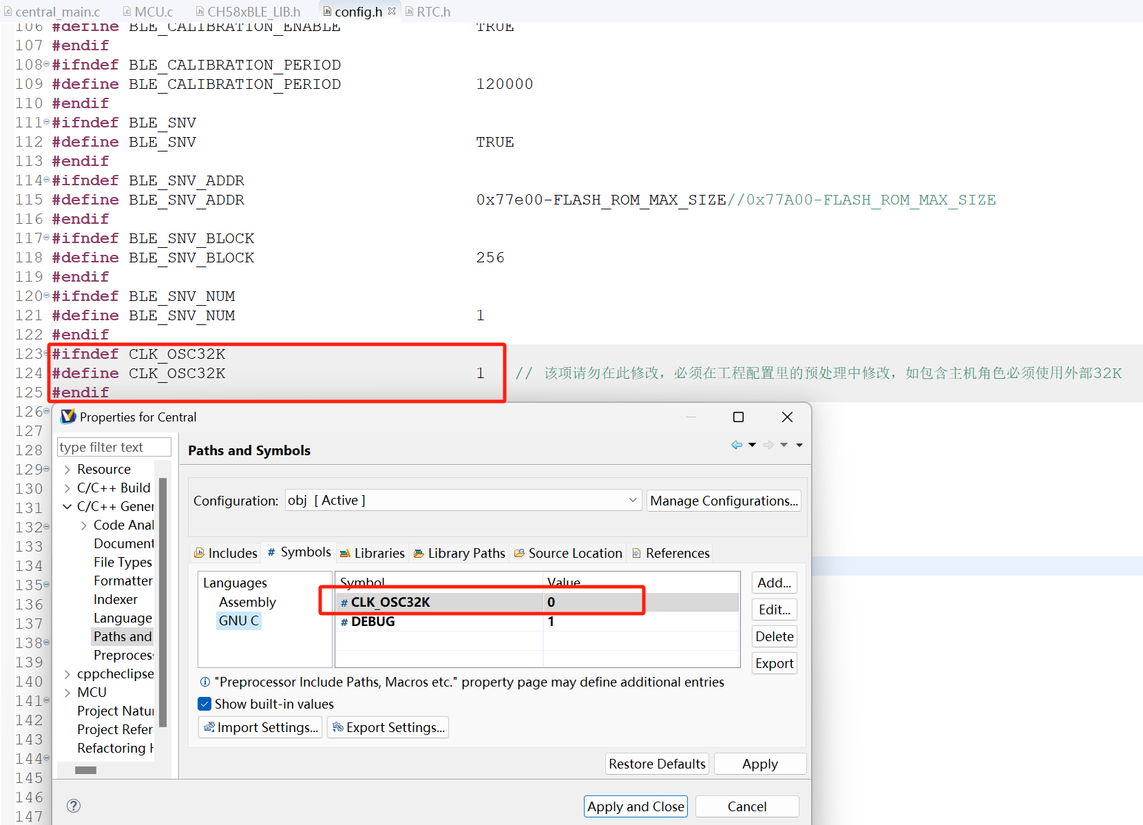The image size is (1143, 825).
Task: Click the forward navigation arrow icon
Action: point(768,445)
